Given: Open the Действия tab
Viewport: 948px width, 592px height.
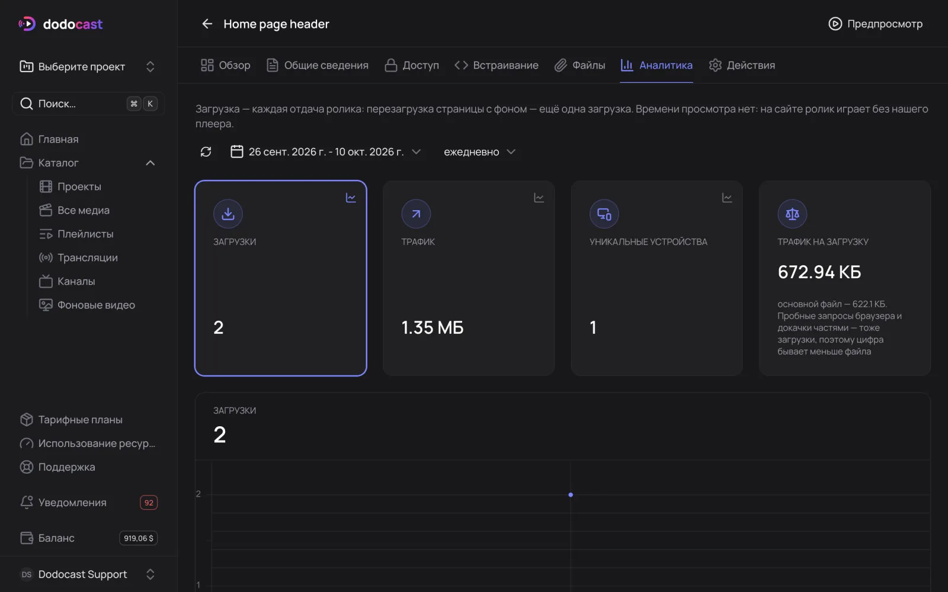Looking at the screenshot, I should click(742, 65).
